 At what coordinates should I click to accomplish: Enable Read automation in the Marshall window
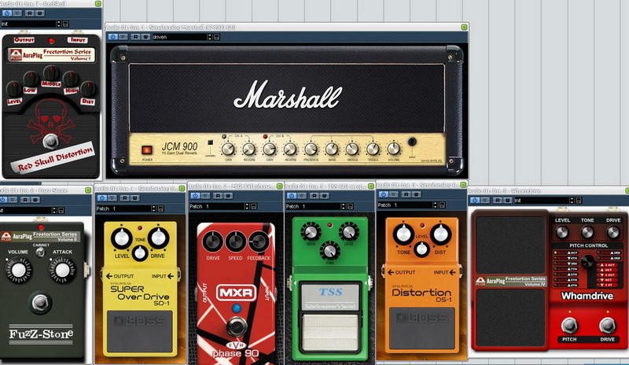[x=135, y=37]
